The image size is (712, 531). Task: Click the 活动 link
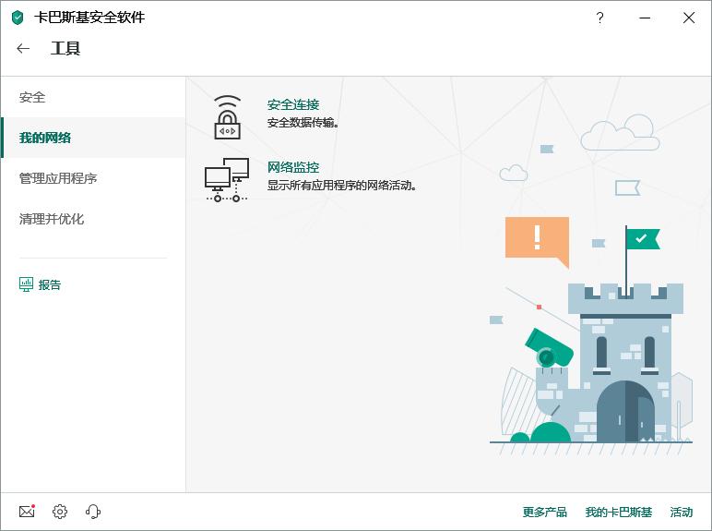coord(682,512)
